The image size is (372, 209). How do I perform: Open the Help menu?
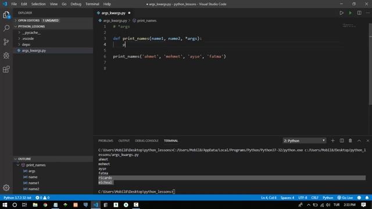pyautogui.click(x=107, y=4)
